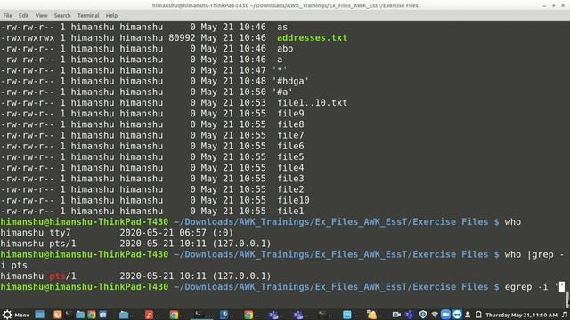Click the filename file7

tap(290, 135)
